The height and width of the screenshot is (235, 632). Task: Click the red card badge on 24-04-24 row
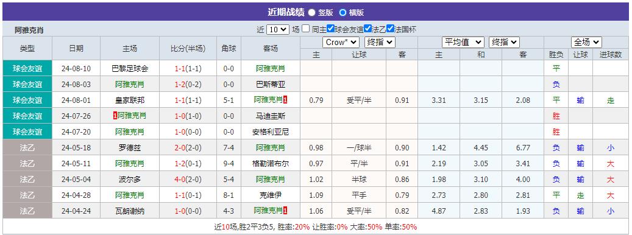point(285,211)
